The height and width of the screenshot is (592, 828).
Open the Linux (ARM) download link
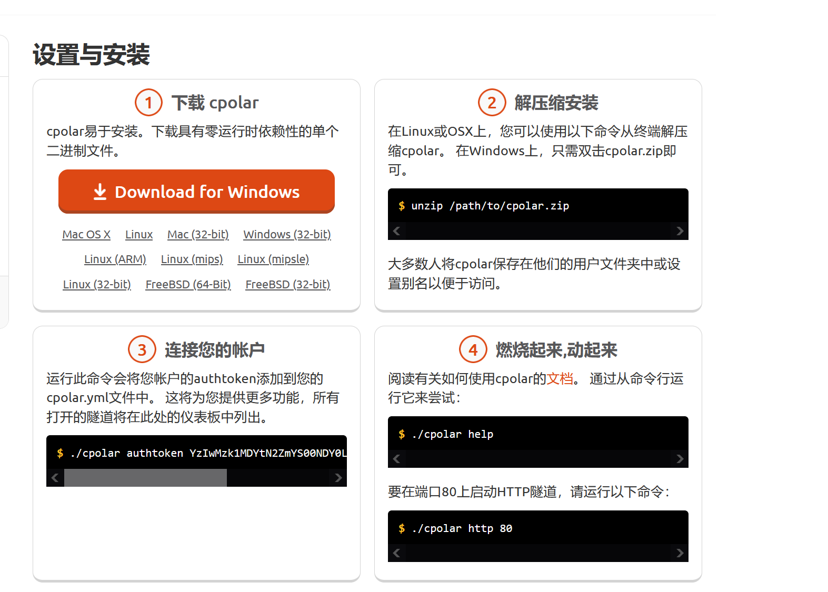pyautogui.click(x=115, y=259)
